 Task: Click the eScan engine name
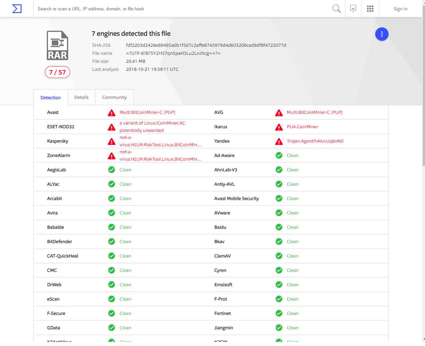pos(53,299)
